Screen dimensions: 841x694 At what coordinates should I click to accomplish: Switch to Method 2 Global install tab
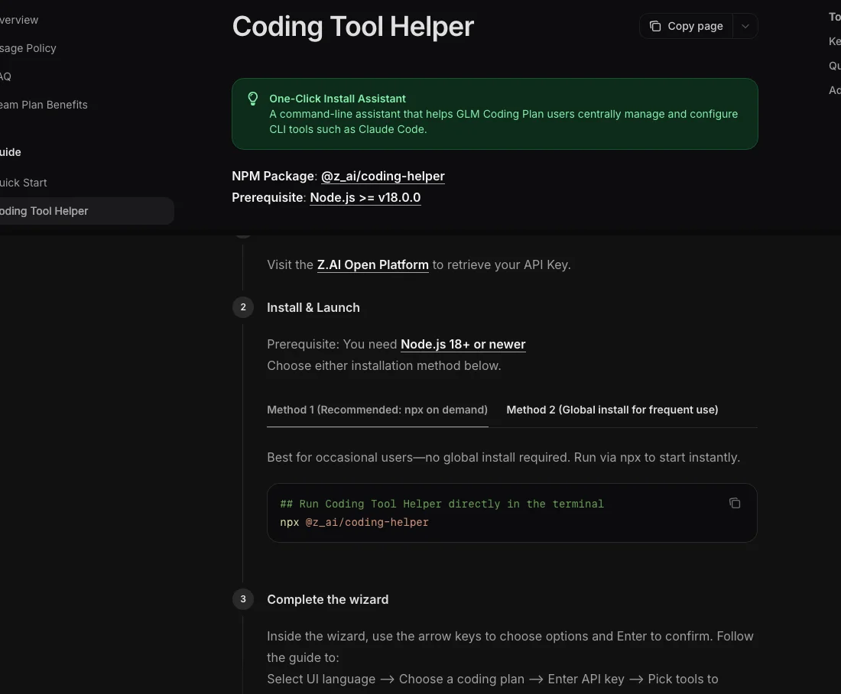(612, 410)
